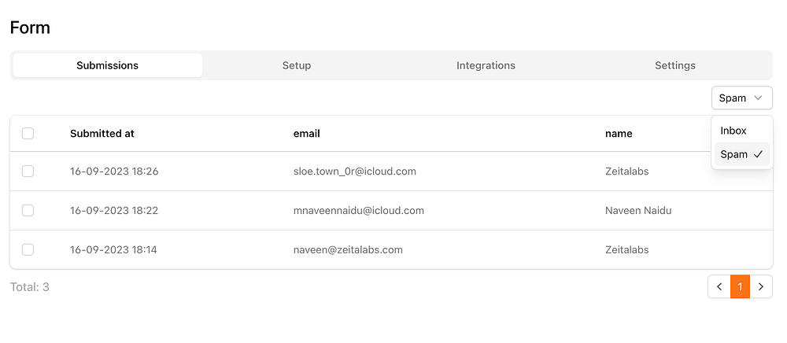Viewport: 787px width, 343px height.
Task: Click the sloe.town_0r@icloud.com email cell
Action: click(355, 171)
